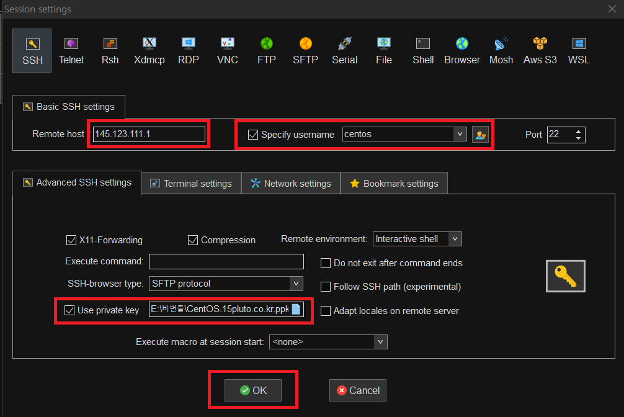Disable X11-Forwarding checkbox

(71, 240)
